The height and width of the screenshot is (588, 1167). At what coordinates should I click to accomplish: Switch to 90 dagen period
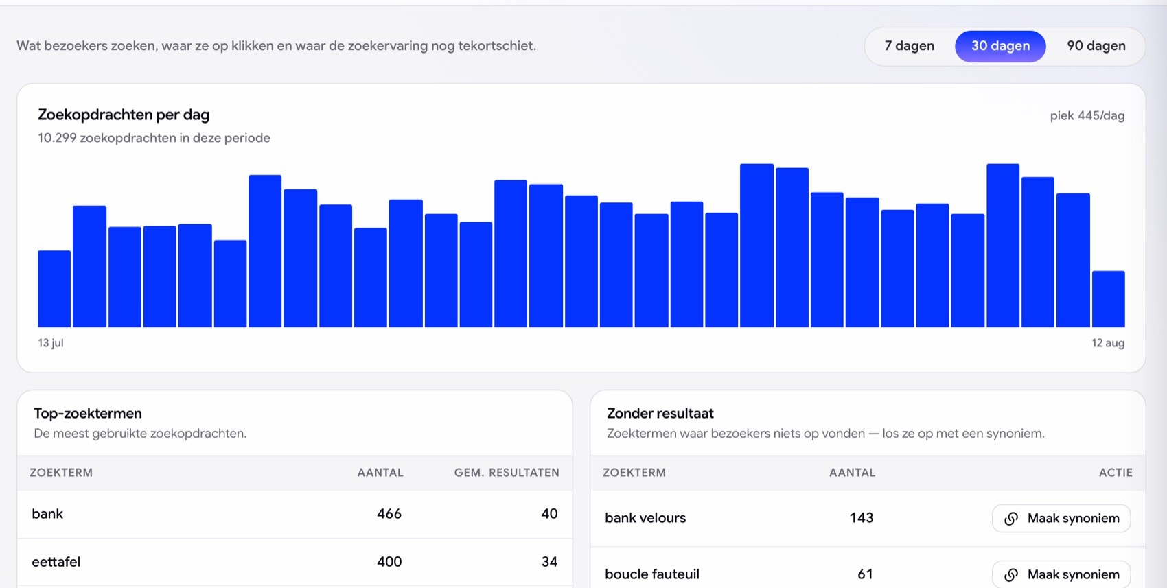pyautogui.click(x=1096, y=46)
